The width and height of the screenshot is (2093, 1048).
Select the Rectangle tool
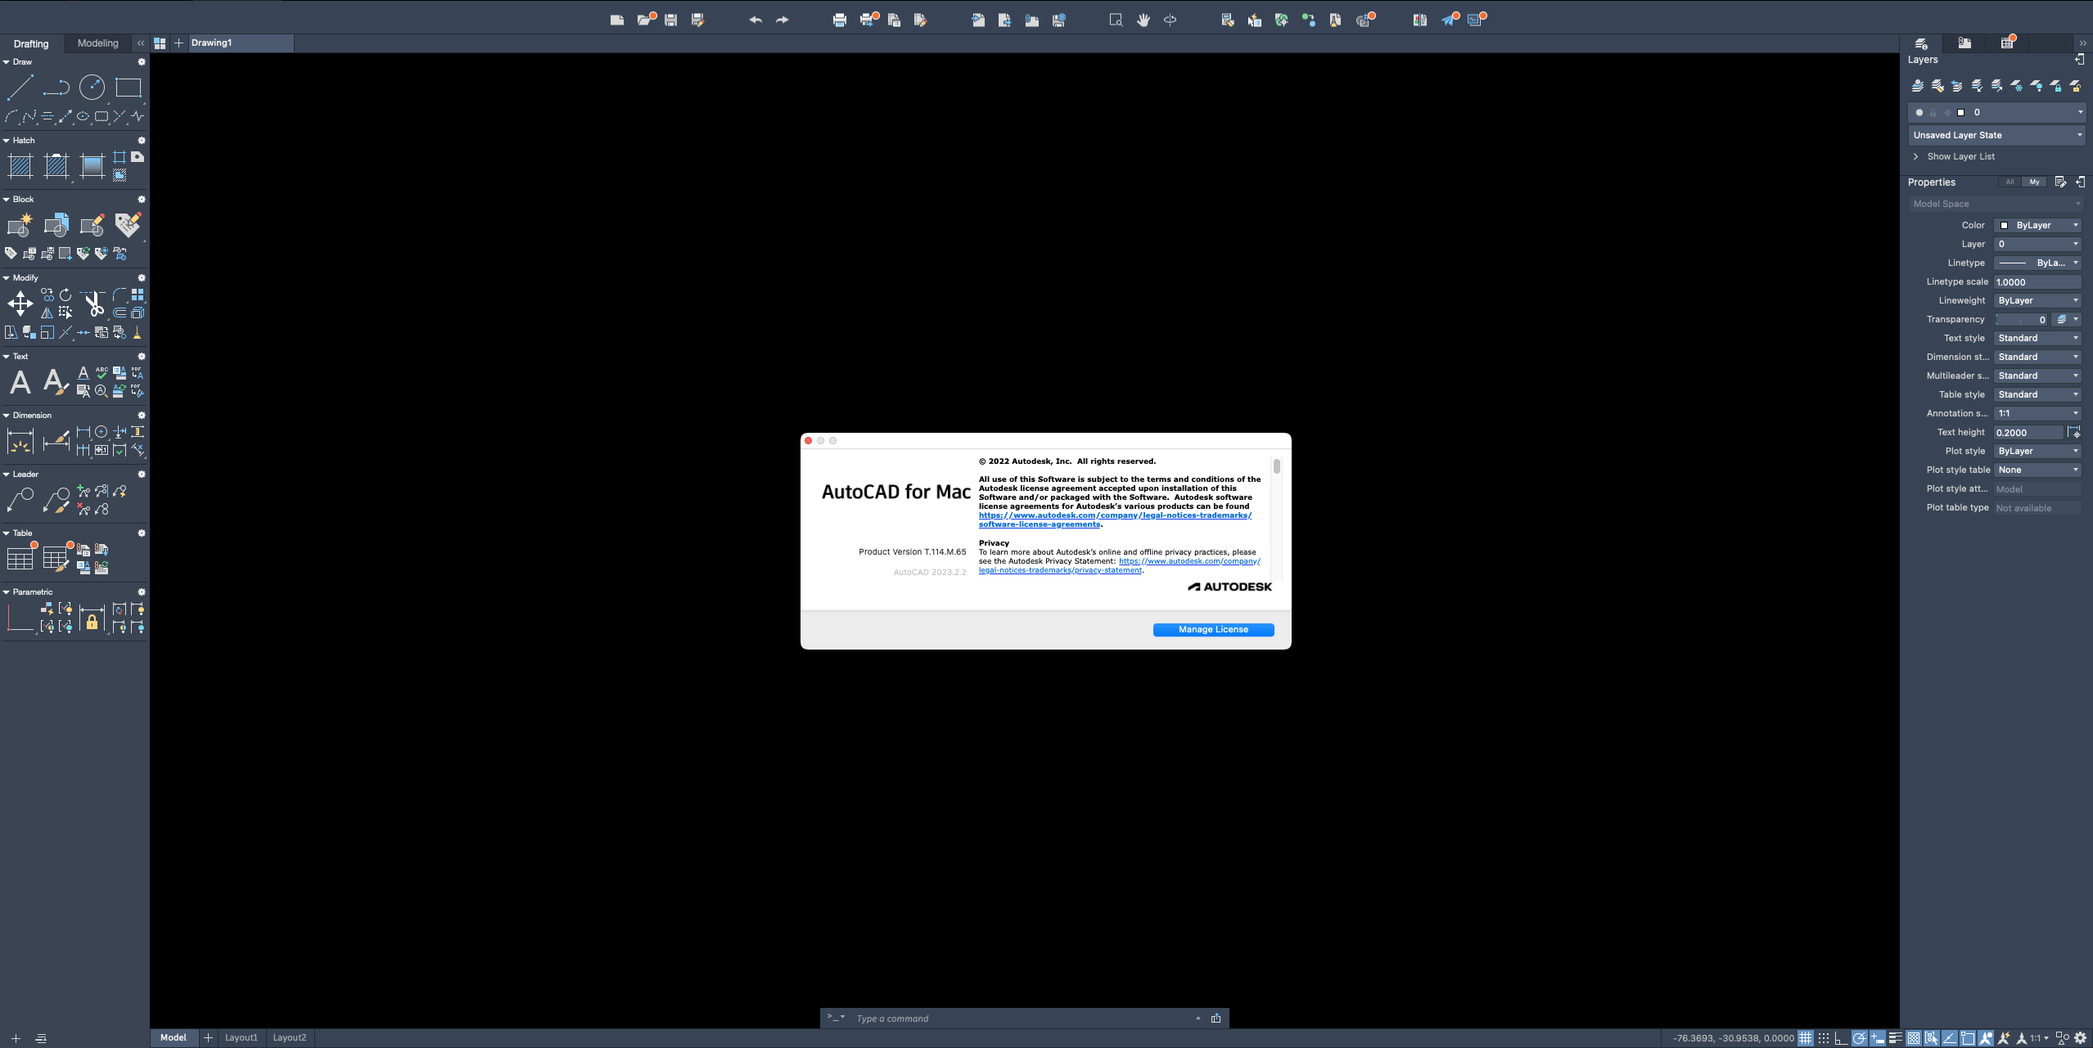pos(128,87)
